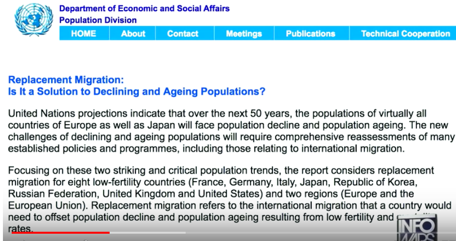456x241 pixels.
Task: Click the red played portion of the progress bar
Action: [x=58, y=233]
